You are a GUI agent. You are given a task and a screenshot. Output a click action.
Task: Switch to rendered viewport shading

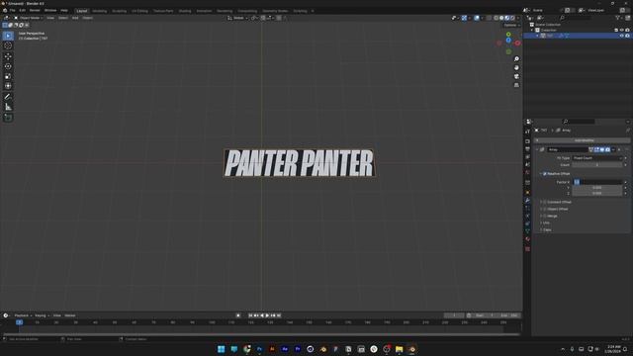tap(512, 18)
